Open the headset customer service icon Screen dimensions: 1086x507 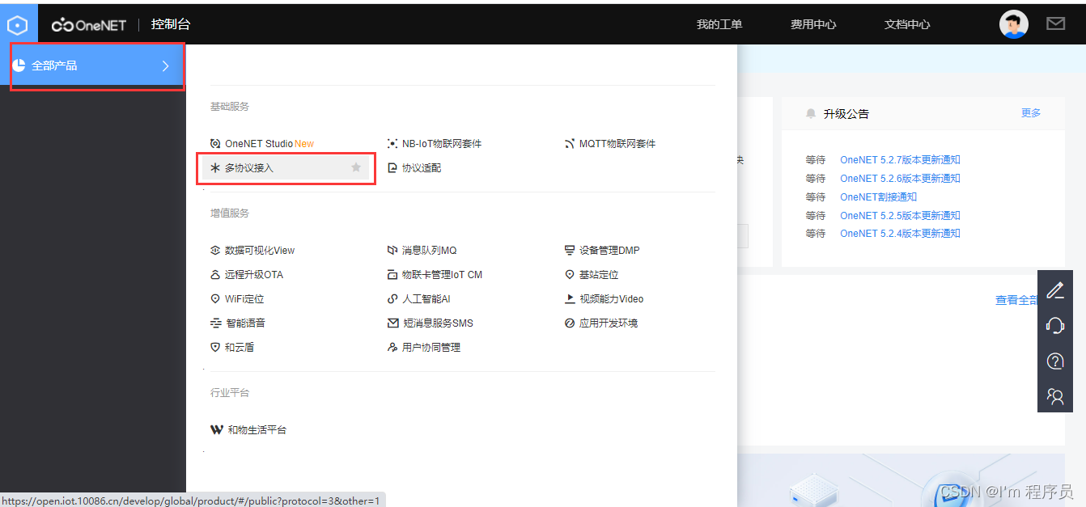coord(1055,325)
